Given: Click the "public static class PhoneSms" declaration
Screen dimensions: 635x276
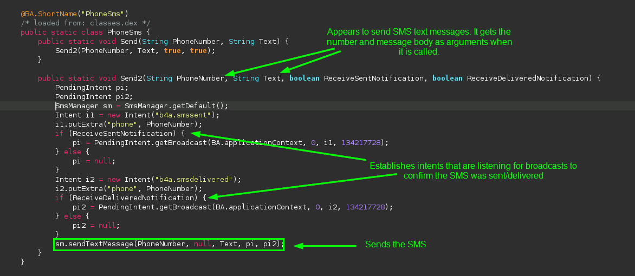Looking at the screenshot, I should 86,32.
